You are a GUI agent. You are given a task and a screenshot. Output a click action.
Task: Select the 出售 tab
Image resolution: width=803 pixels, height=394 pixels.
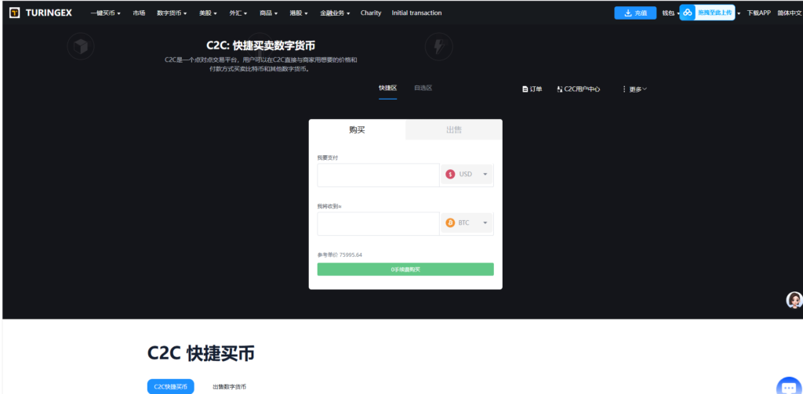pyautogui.click(x=454, y=129)
